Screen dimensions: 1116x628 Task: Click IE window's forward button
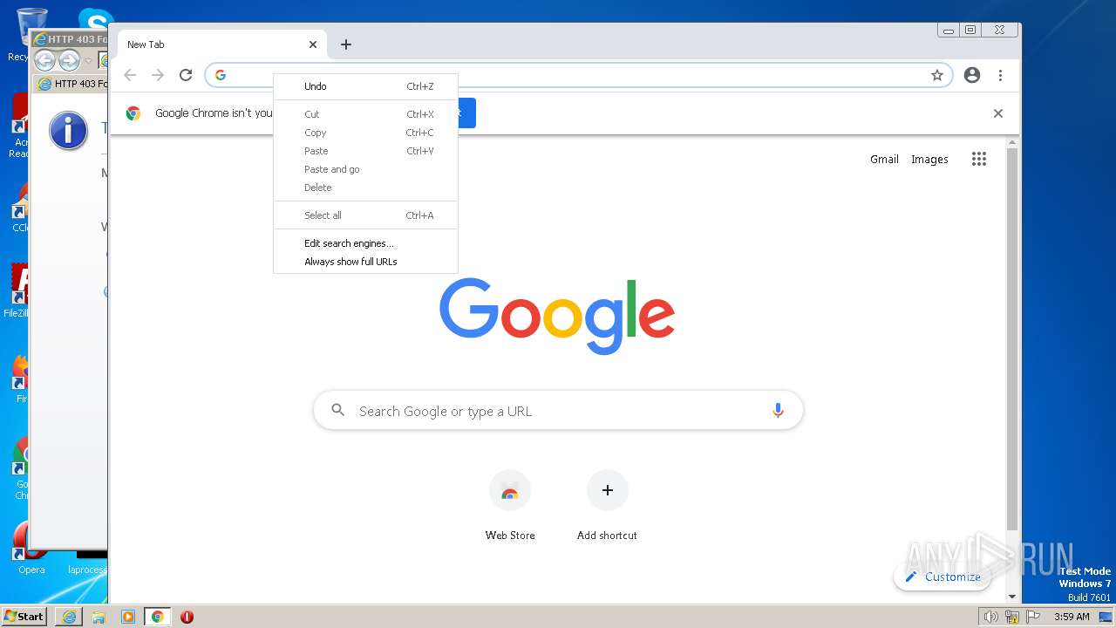click(x=69, y=60)
